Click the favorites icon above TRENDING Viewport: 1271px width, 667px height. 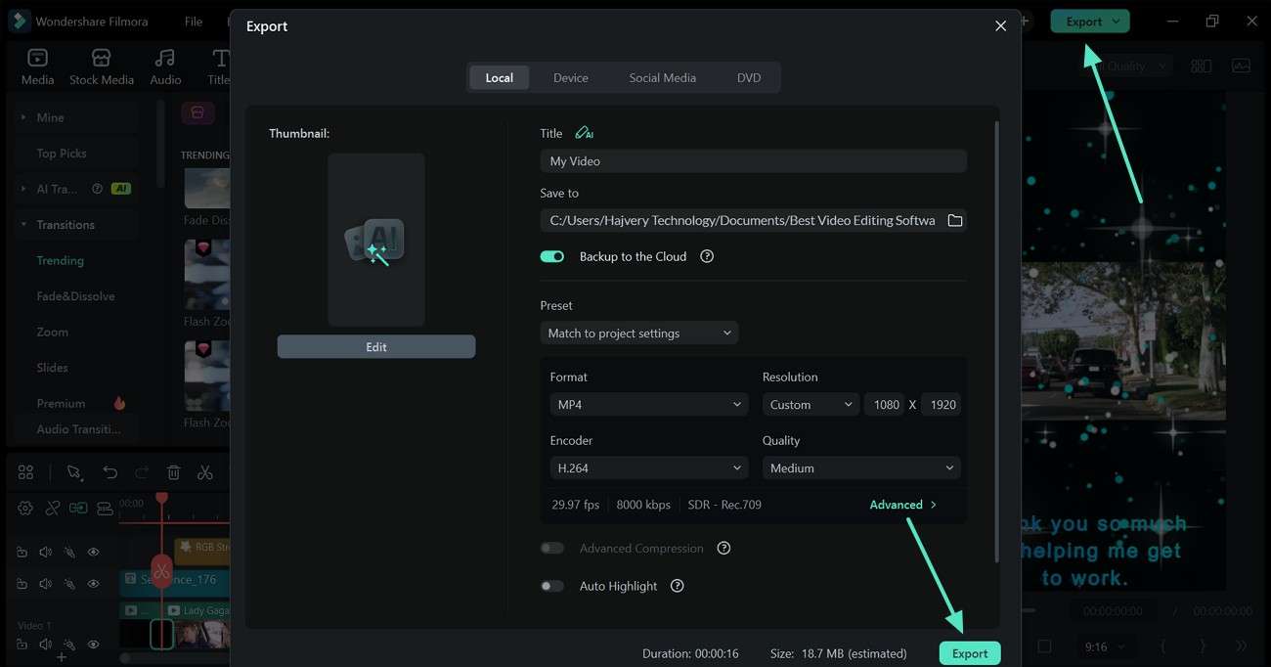[x=197, y=113]
